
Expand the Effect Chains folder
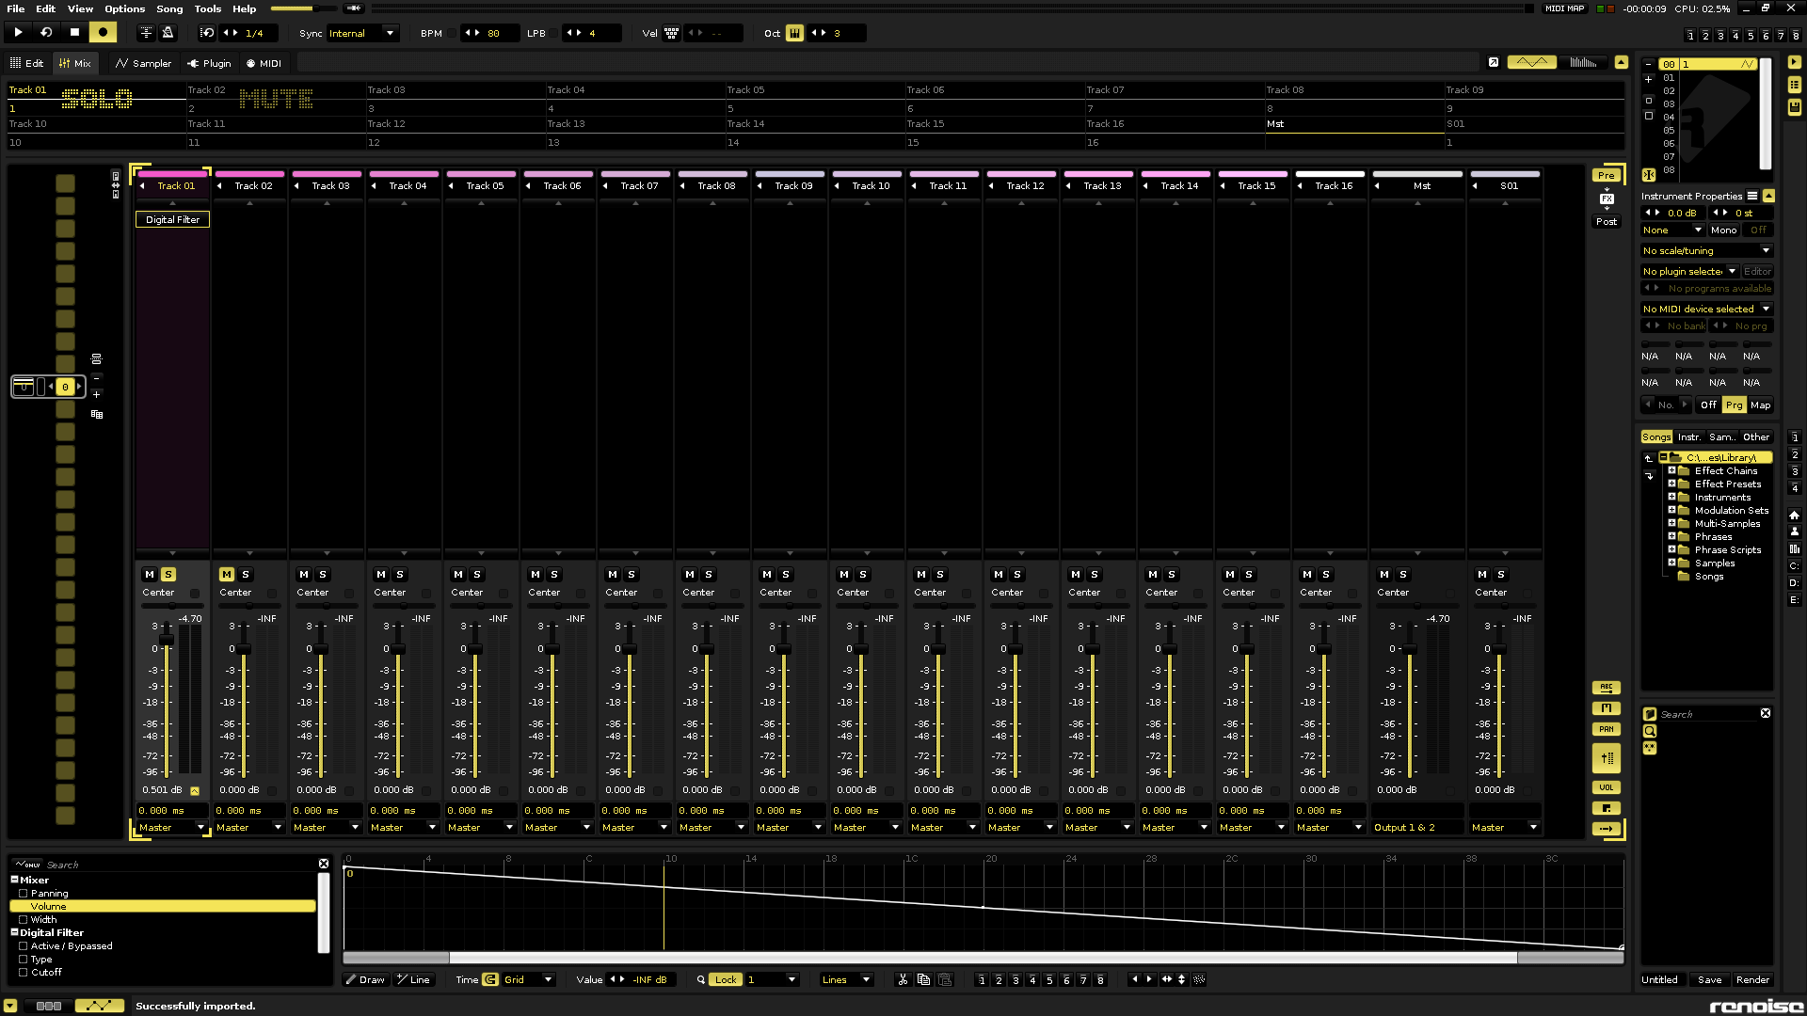coord(1671,470)
